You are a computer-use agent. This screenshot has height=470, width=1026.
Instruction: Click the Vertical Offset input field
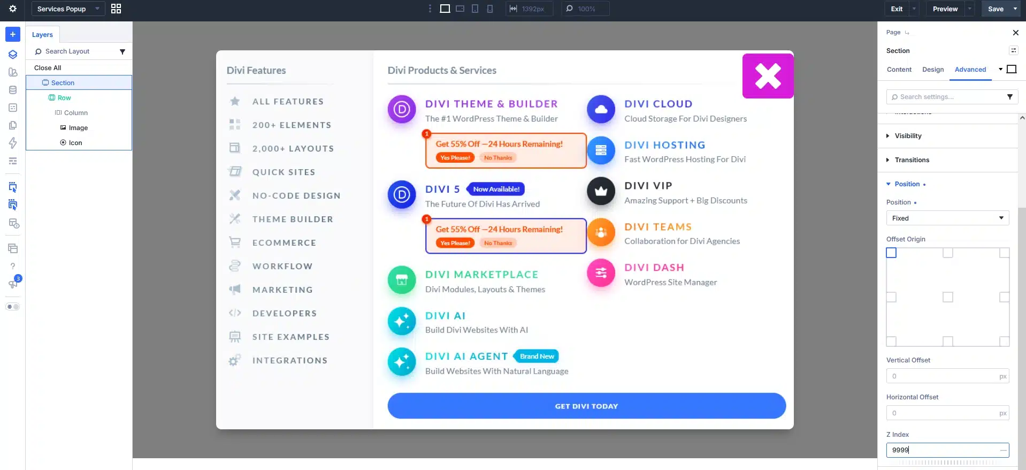tap(947, 376)
